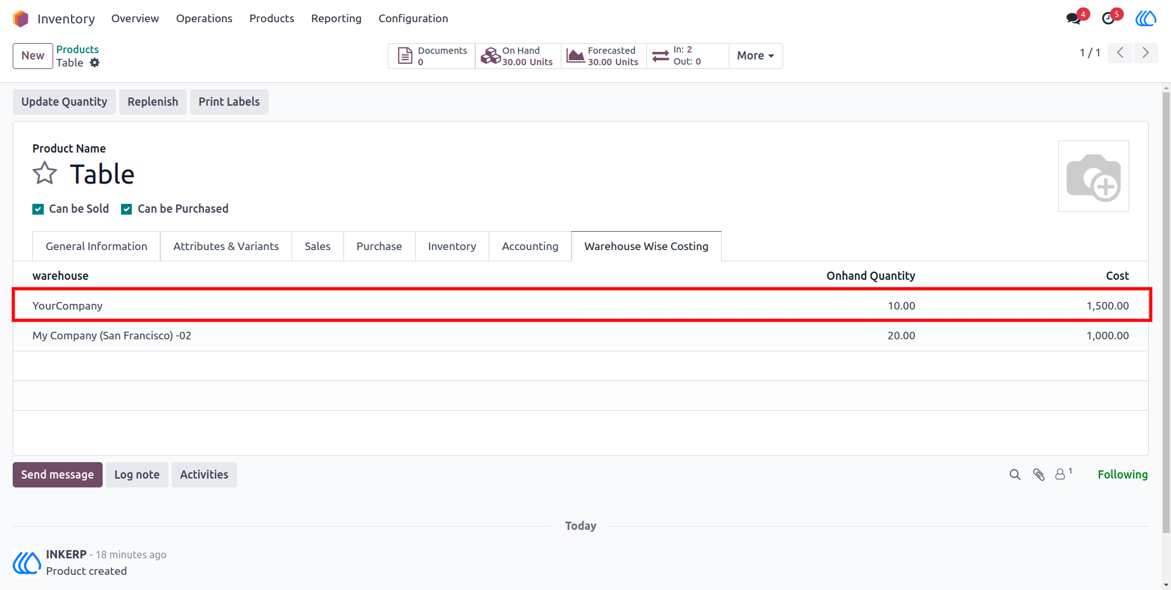Uncheck Can be Sold

(x=38, y=210)
